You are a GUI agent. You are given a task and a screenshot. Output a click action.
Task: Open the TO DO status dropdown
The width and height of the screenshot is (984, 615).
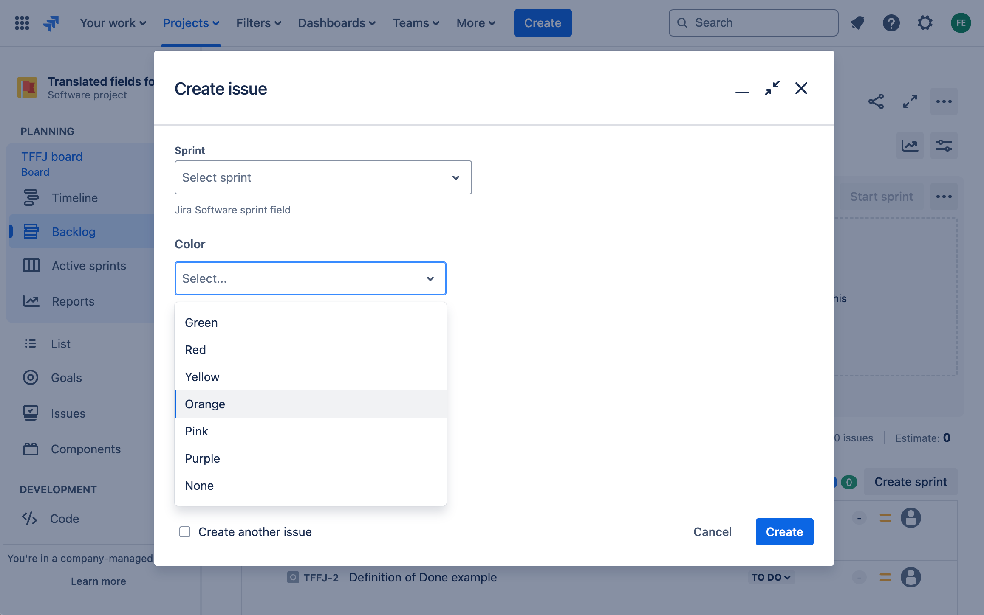771,577
